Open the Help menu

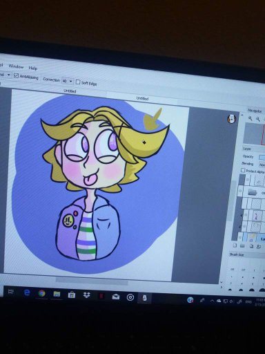click(x=33, y=68)
